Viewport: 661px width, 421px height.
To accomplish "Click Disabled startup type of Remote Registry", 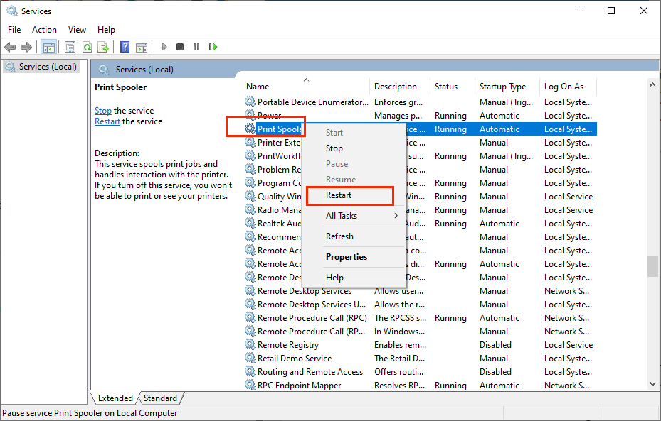I will point(495,345).
